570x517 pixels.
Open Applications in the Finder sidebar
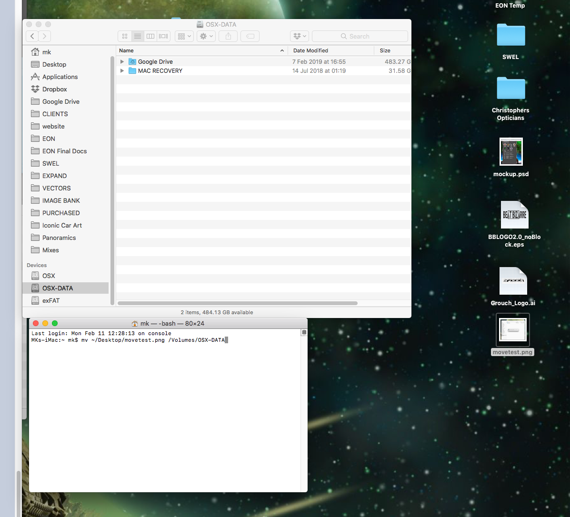(x=60, y=77)
